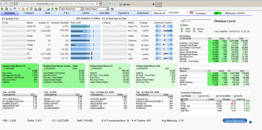Open the Date as of 24/11/2011 dropdown
This screenshot has width=262, height=130.
(188, 12)
